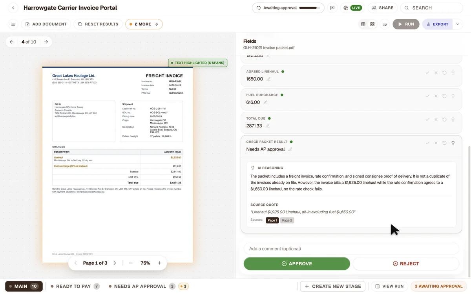Screen dimensions: 471x294
Task: Open the Awaiting approval status dropdown
Action: (x=288, y=8)
